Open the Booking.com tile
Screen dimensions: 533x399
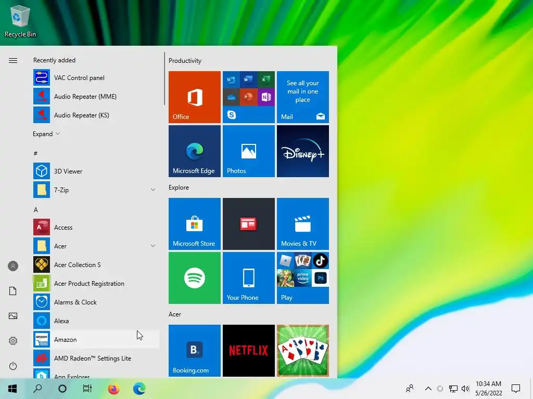pos(195,351)
